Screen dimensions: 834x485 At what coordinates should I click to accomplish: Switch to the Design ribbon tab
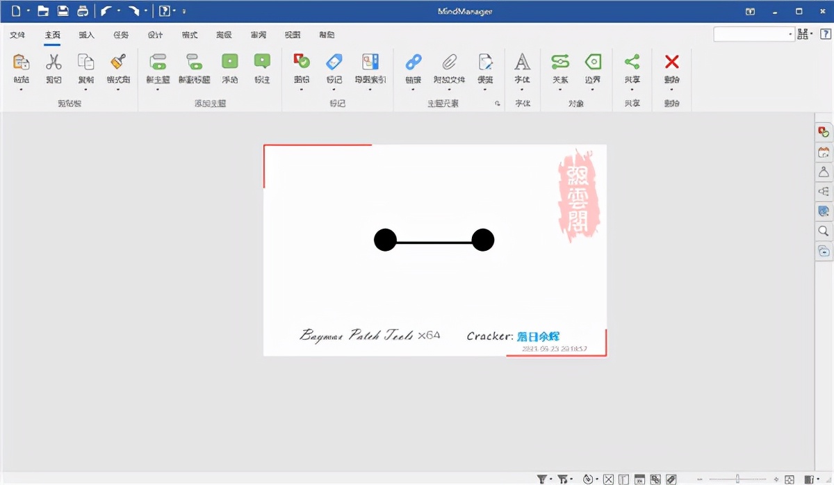pos(155,35)
